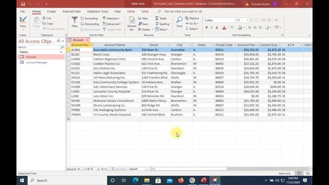Viewport: 329px width, 185px height.
Task: Open the Help ribbon tab
Action: point(118,11)
